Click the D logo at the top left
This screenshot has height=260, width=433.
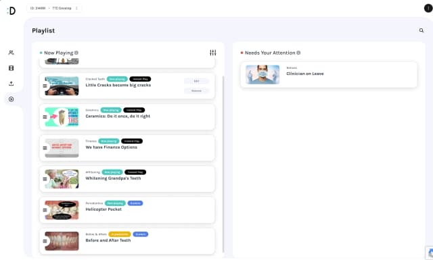tap(12, 11)
